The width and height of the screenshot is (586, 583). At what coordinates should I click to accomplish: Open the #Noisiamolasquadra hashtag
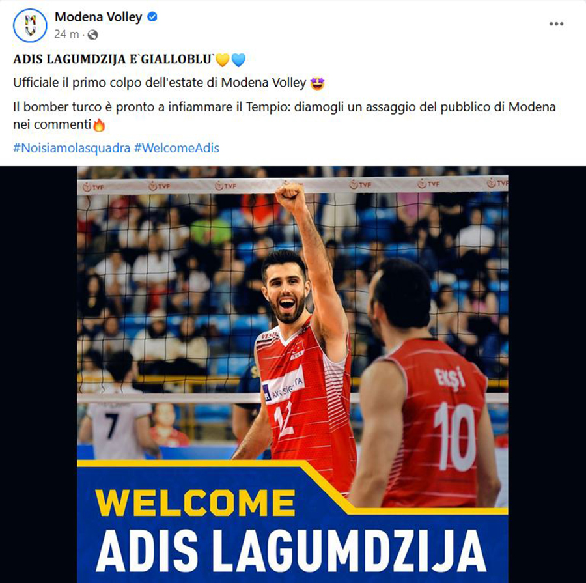[72, 148]
